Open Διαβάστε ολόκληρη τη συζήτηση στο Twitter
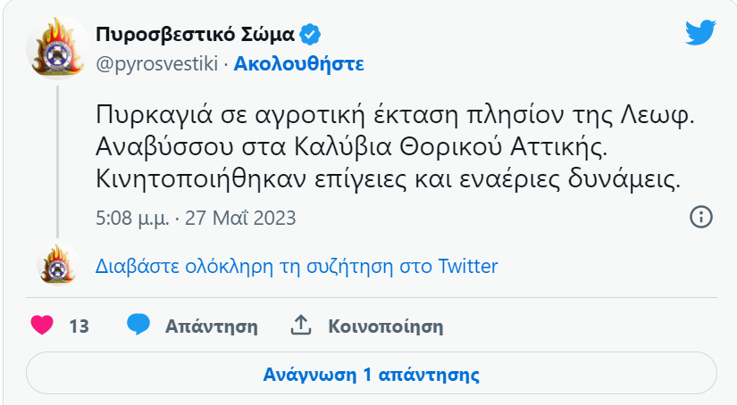Viewport: 737px width, 405px height. click(x=297, y=266)
